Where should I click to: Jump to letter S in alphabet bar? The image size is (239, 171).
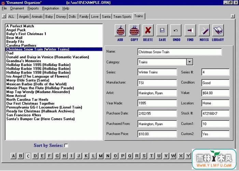point(144,156)
